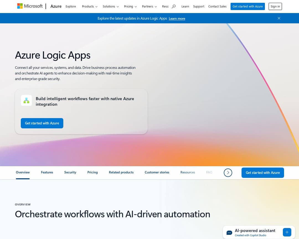Click the Microsoft logo
Screen dimensions: 299x239
pyautogui.click(x=30, y=6)
